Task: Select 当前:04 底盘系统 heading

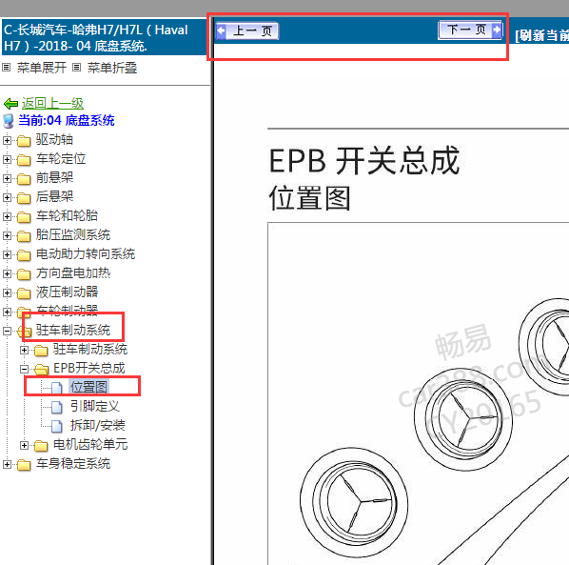Action: pyautogui.click(x=67, y=121)
